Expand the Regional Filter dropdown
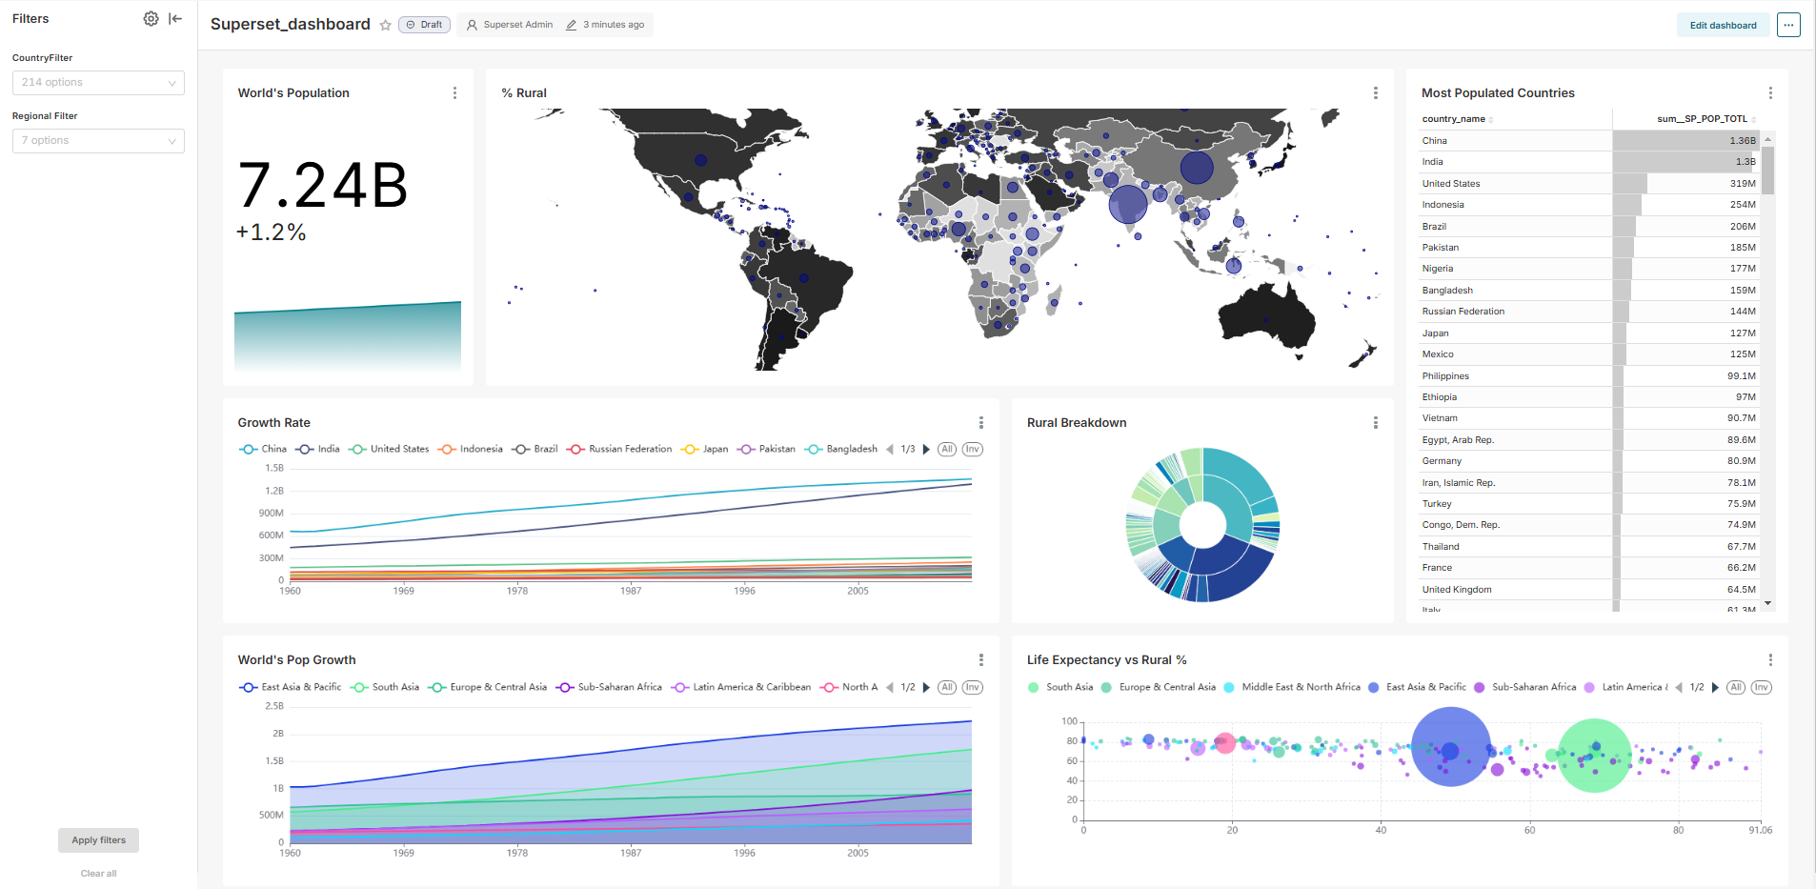This screenshot has height=889, width=1816. pyautogui.click(x=98, y=141)
